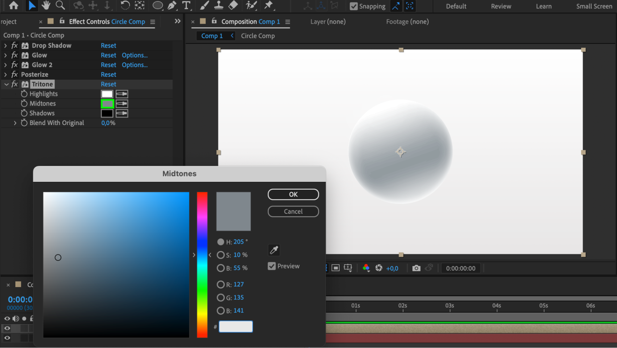Select the Type tool
The height and width of the screenshot is (348, 617).
pyautogui.click(x=186, y=5)
